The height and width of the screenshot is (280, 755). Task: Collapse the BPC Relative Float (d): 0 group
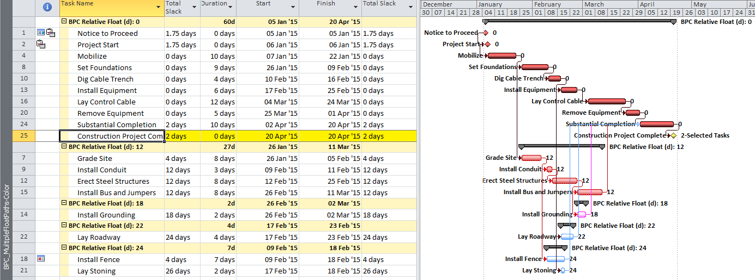pyautogui.click(x=64, y=22)
